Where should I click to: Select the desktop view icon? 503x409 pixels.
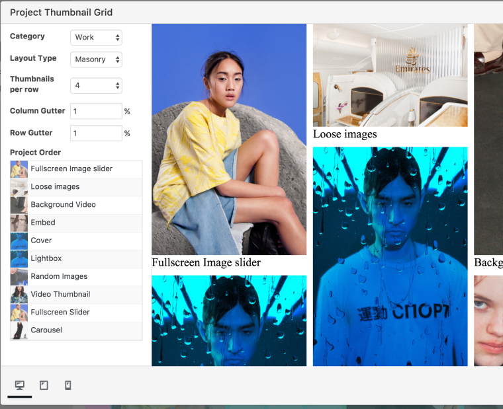pyautogui.click(x=19, y=385)
